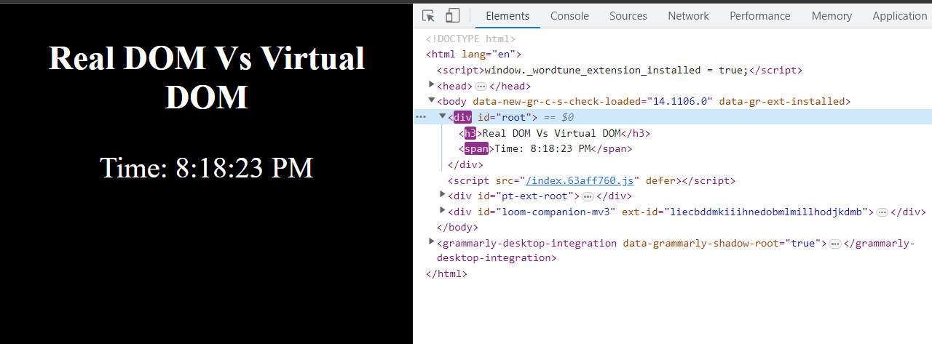Activate the inspect element picker icon
The image size is (932, 344).
click(428, 15)
